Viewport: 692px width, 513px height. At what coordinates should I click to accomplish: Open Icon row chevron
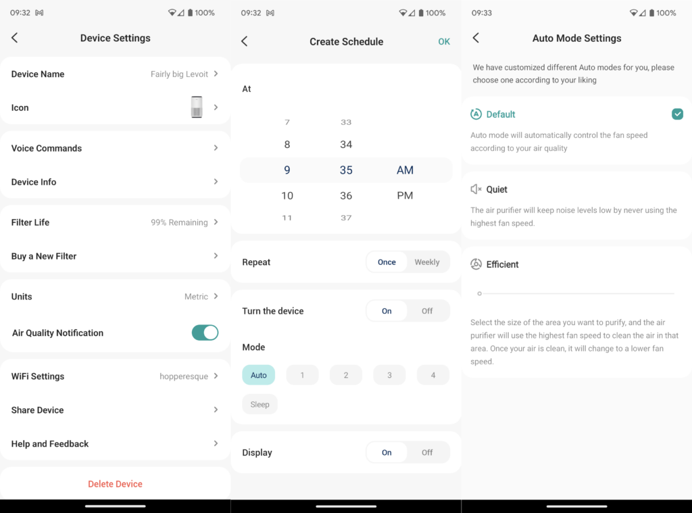coord(216,107)
